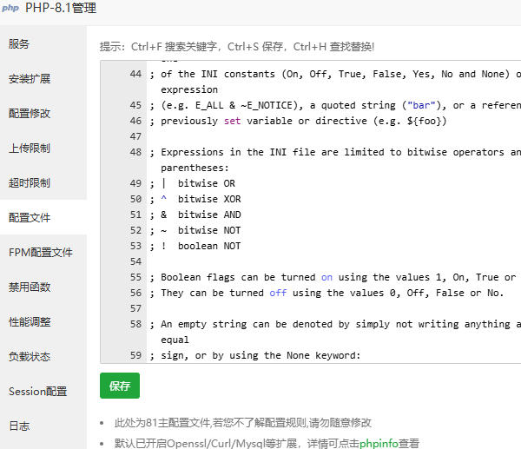
Task: Click the PHP-8.1管理 window title
Action: pyautogui.click(x=61, y=8)
